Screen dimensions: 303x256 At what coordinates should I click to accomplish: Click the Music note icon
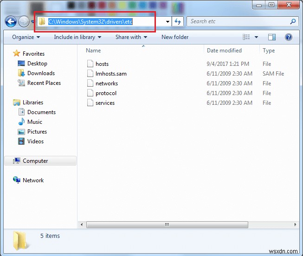tap(21, 122)
